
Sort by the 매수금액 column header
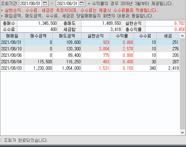[x=38, y=36]
